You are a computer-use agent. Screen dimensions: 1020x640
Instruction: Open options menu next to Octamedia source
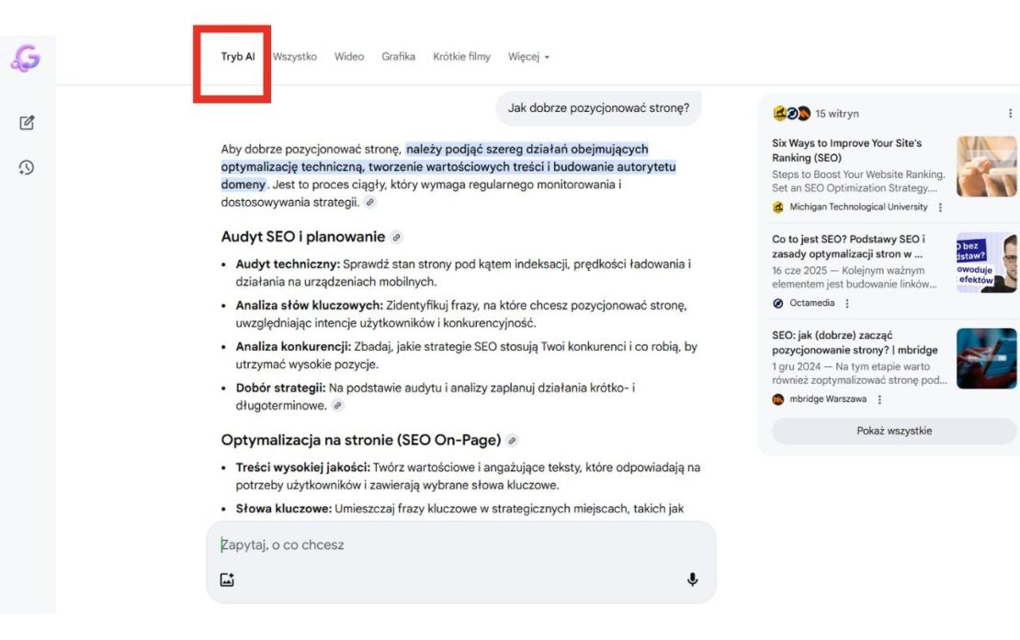847,303
